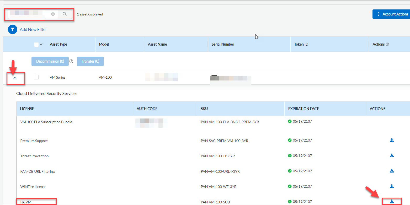Screen dimensions: 410x205
Task: Click the green status check for PAN-DB URL Filtering
Action: (290, 171)
